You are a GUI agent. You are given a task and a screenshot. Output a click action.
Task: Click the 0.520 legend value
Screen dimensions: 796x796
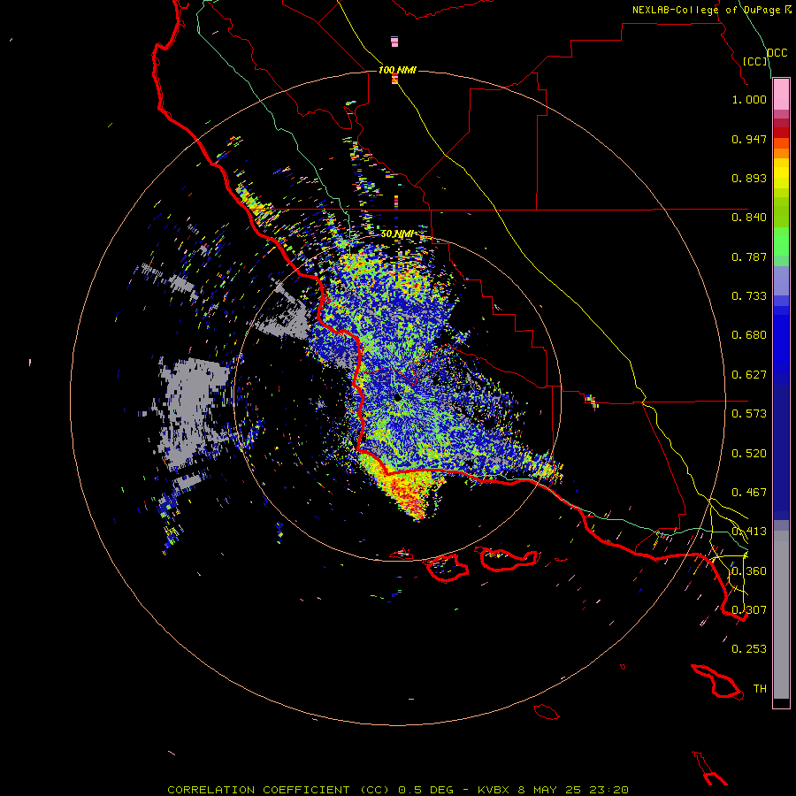tap(749, 454)
